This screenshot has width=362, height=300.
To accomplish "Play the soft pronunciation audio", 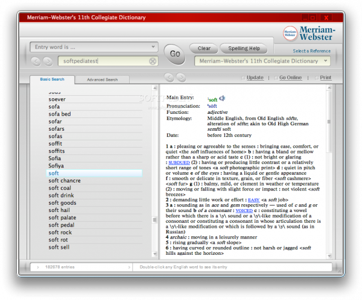I will point(222,98).
